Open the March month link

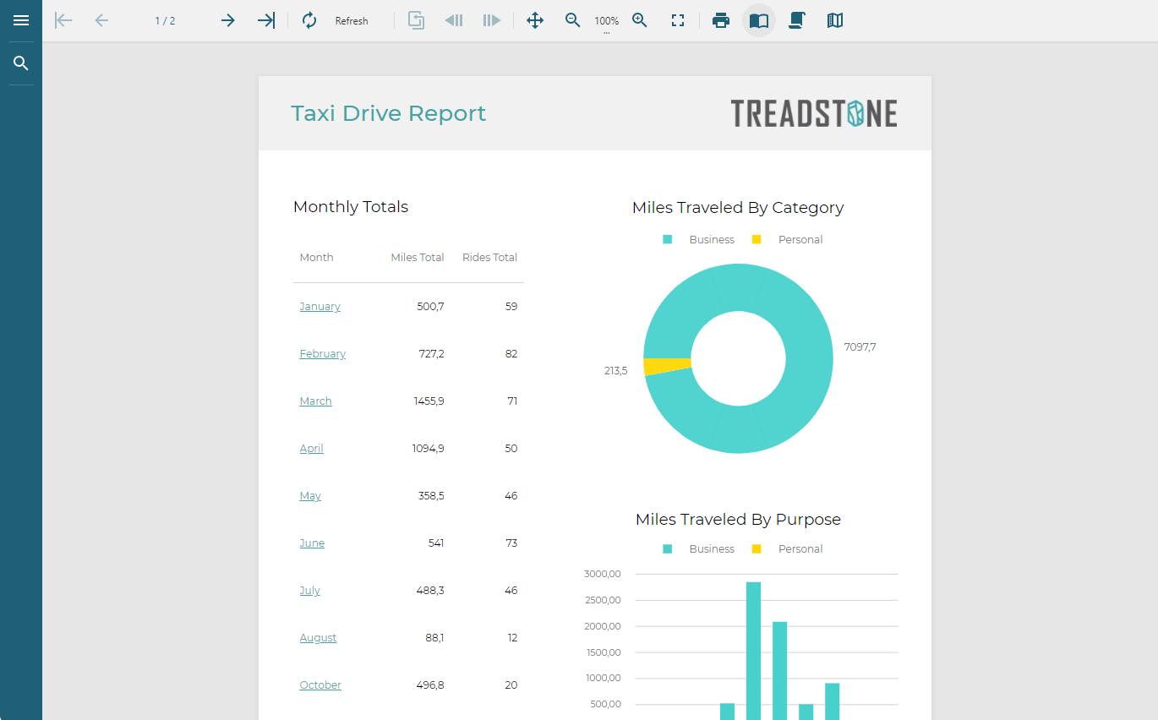pyautogui.click(x=315, y=401)
